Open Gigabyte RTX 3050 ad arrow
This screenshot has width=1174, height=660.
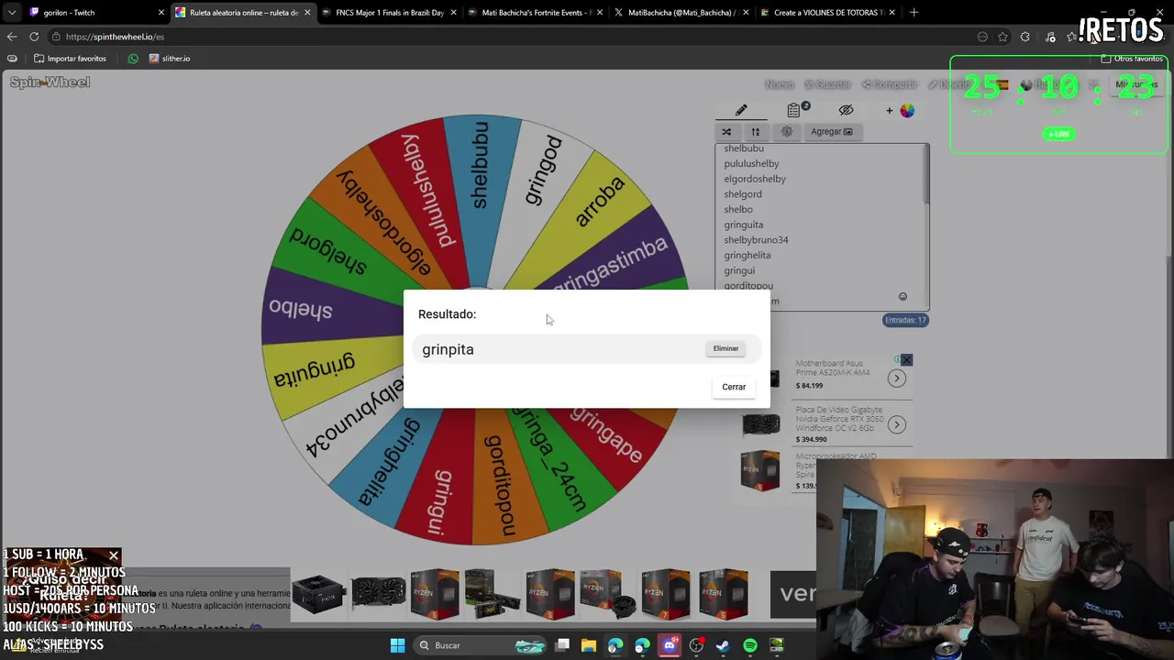(896, 424)
